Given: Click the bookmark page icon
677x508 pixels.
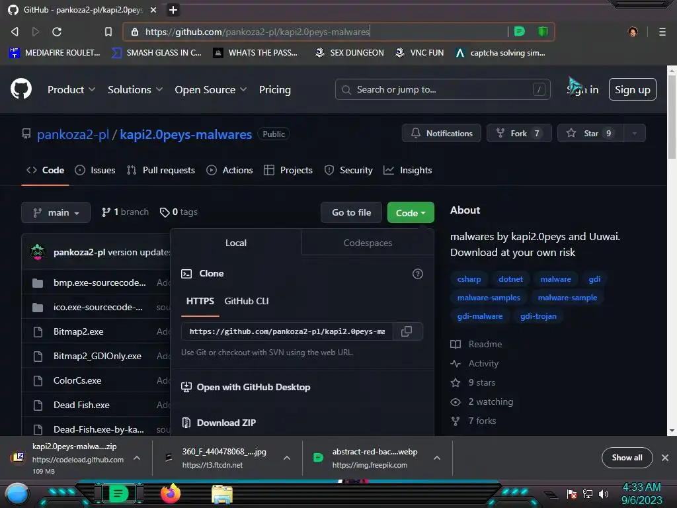Looking at the screenshot, I should 108,32.
